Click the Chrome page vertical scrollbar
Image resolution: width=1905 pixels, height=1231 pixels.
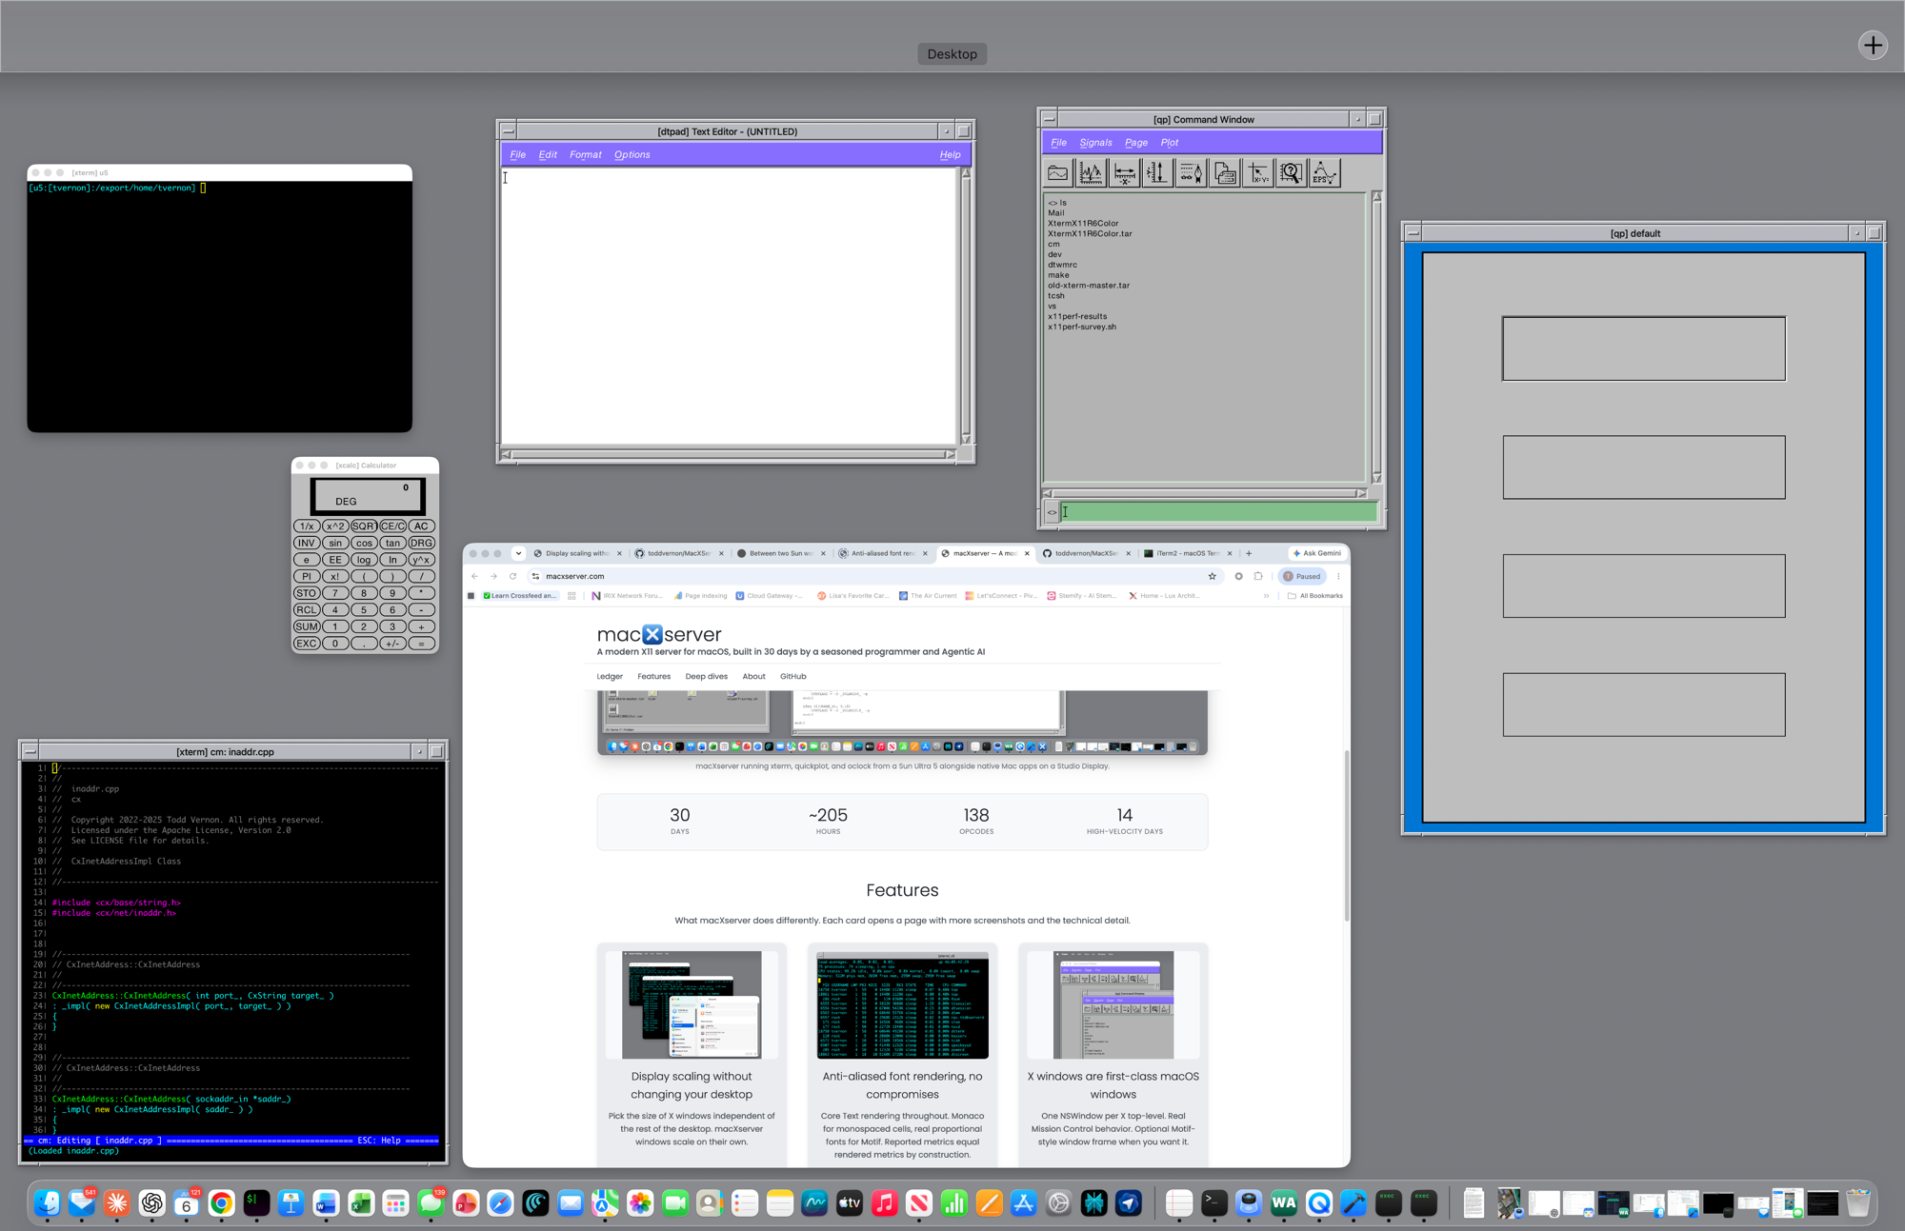tap(1346, 836)
